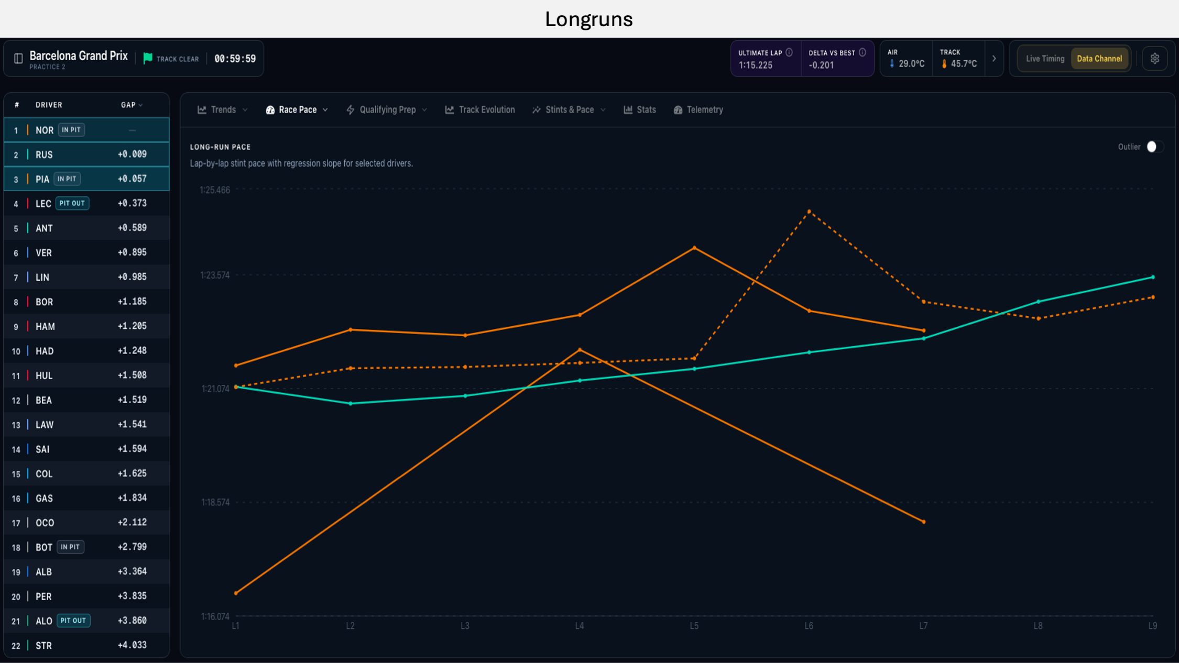Select the VER driver row
Image resolution: width=1179 pixels, height=663 pixels.
point(86,252)
